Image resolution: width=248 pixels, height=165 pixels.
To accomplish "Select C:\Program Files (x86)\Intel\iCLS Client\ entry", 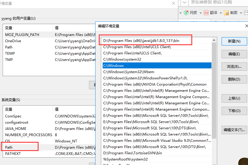I will click(157, 47).
